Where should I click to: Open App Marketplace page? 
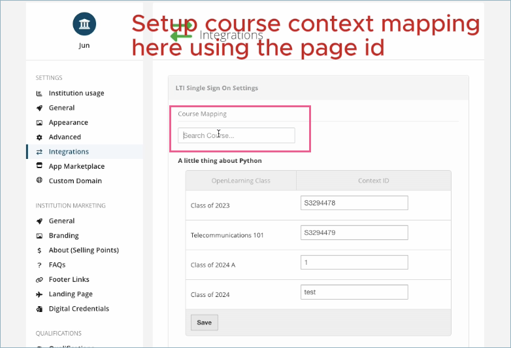76,166
